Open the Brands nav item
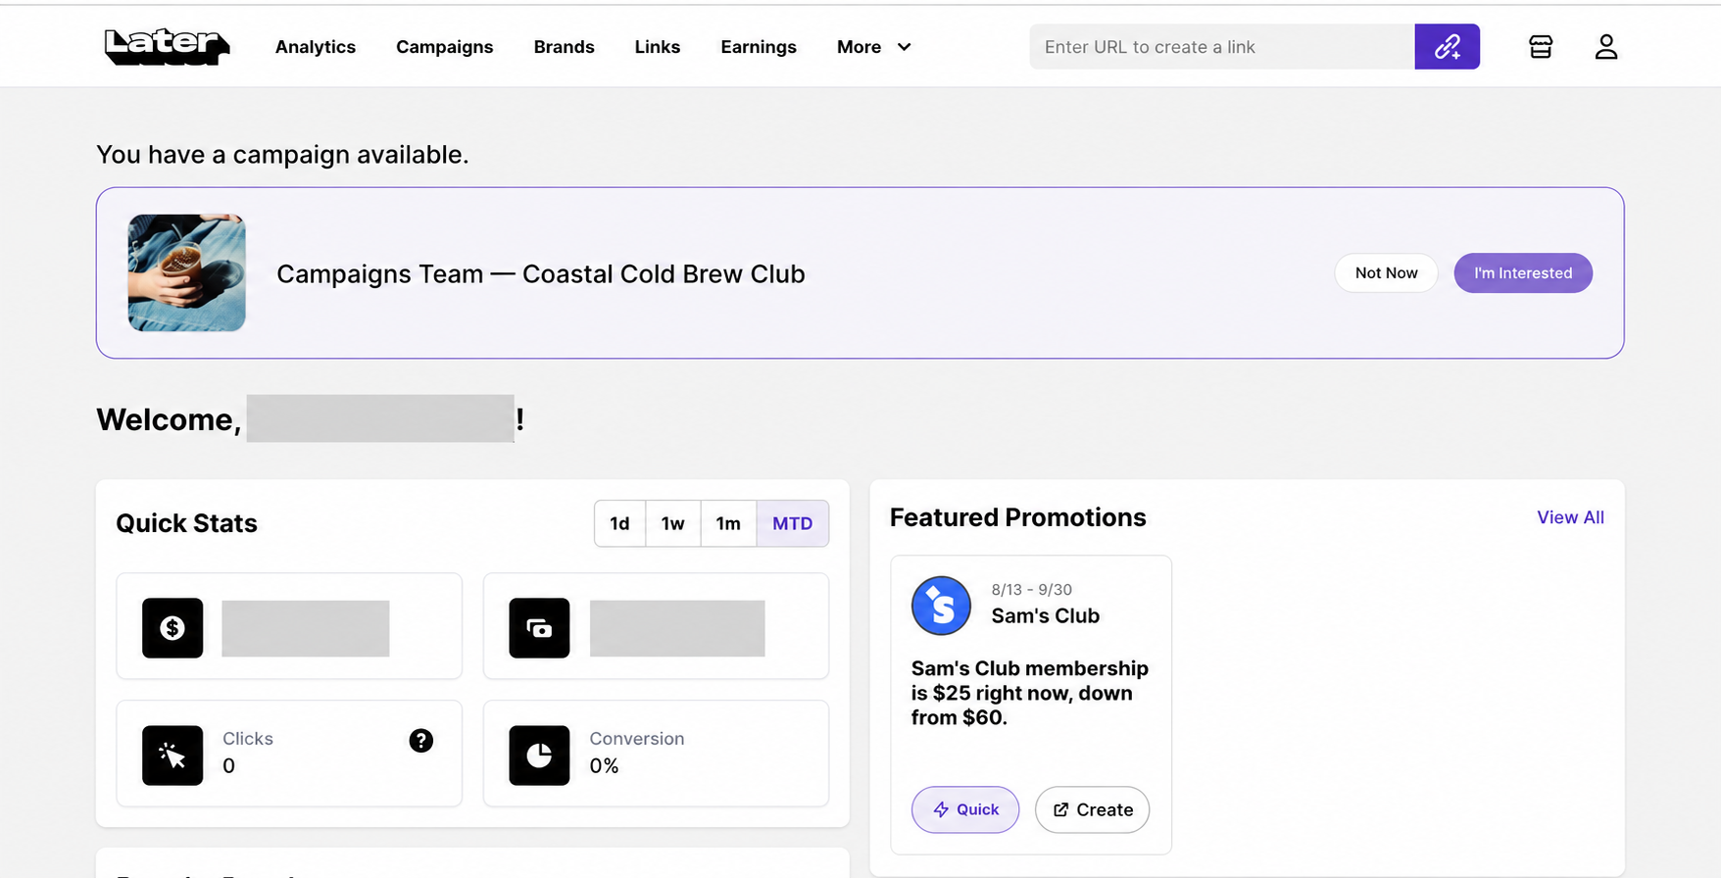Screen dimensions: 1721x878 coord(564,47)
